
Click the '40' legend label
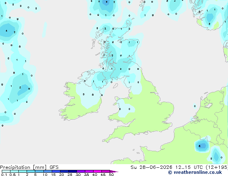[x=95, y=175]
